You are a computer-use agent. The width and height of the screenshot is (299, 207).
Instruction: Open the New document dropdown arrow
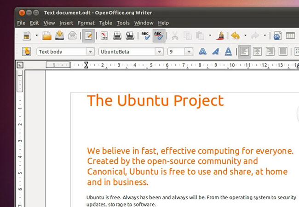pyautogui.click(x=37, y=35)
